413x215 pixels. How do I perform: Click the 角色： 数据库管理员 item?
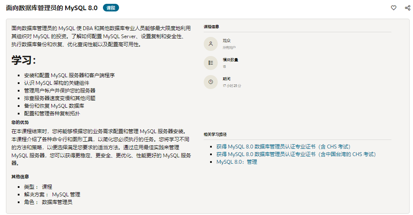pos(48,202)
